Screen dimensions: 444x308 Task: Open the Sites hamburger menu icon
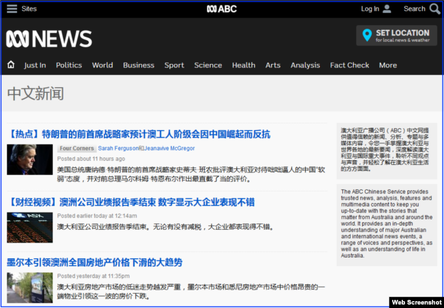click(x=12, y=9)
